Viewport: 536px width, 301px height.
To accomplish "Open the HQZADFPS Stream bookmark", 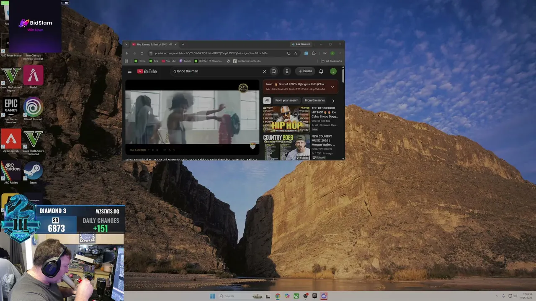I will coord(208,61).
